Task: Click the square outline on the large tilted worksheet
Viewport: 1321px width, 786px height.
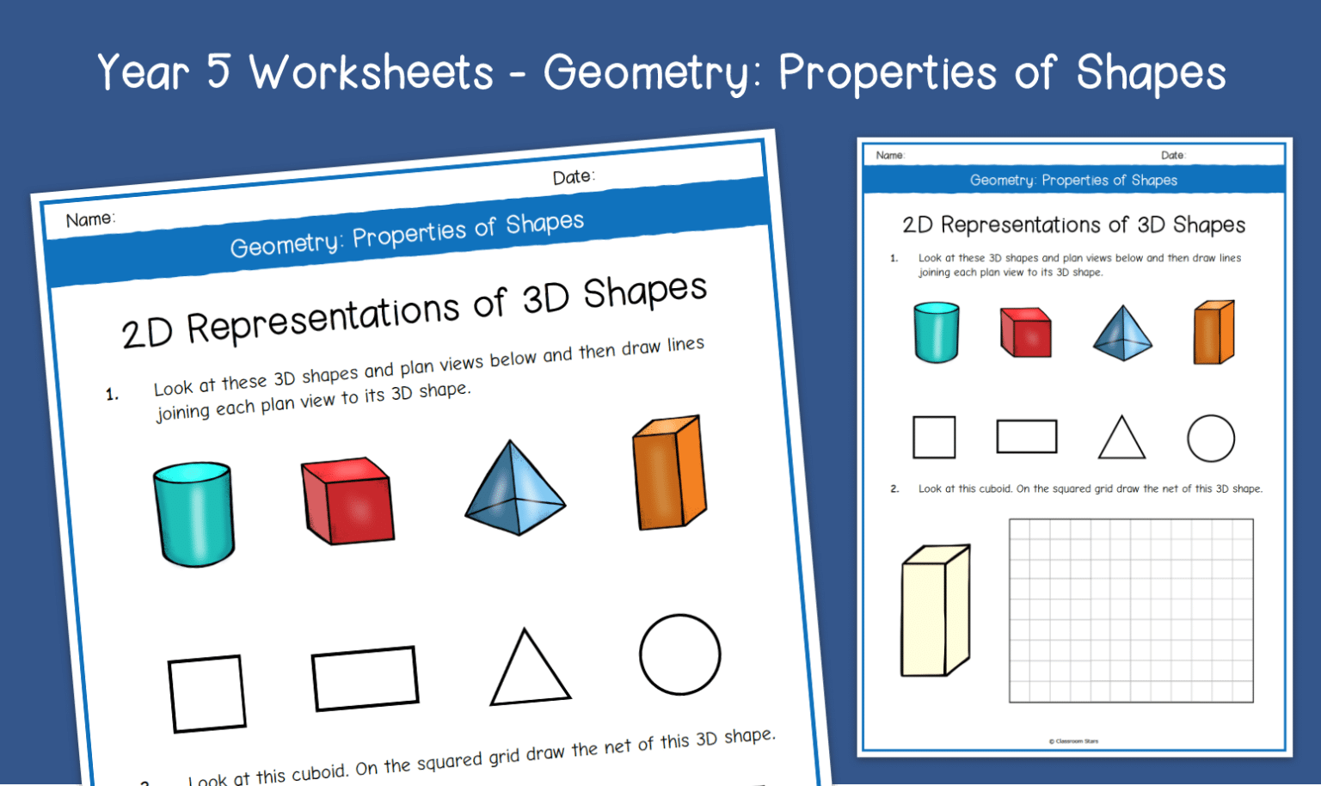Action: [x=206, y=694]
